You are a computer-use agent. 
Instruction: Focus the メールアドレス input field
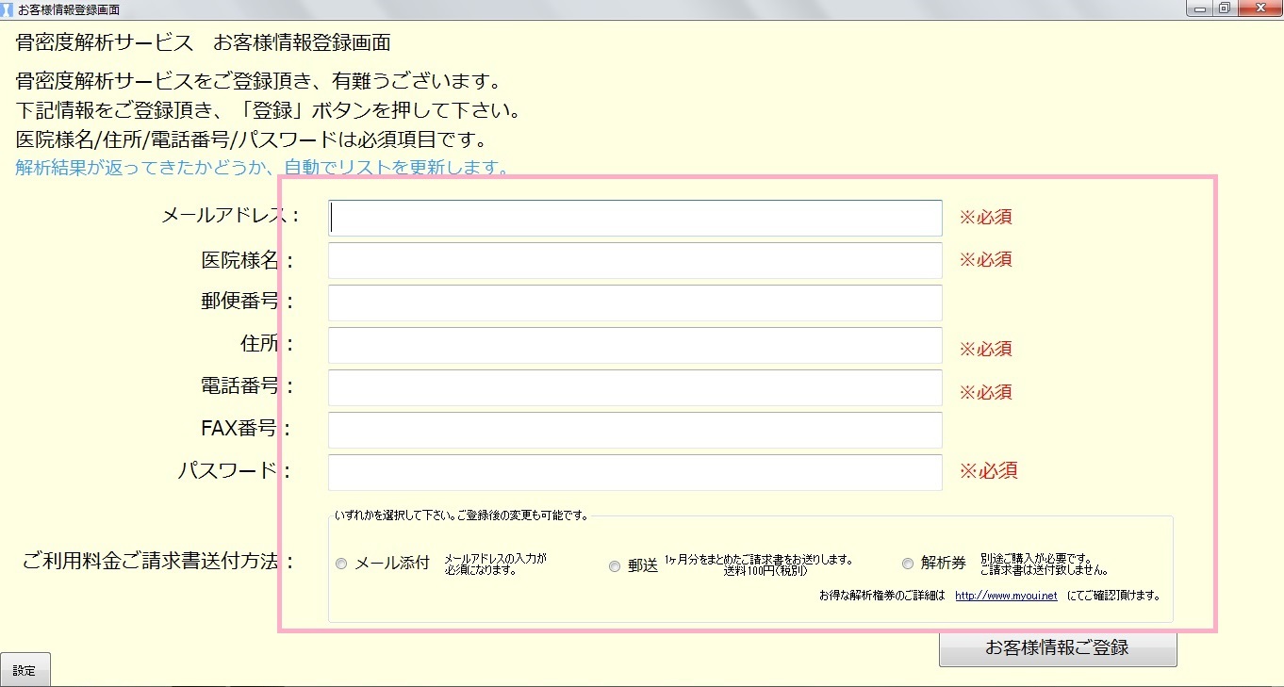coord(634,218)
